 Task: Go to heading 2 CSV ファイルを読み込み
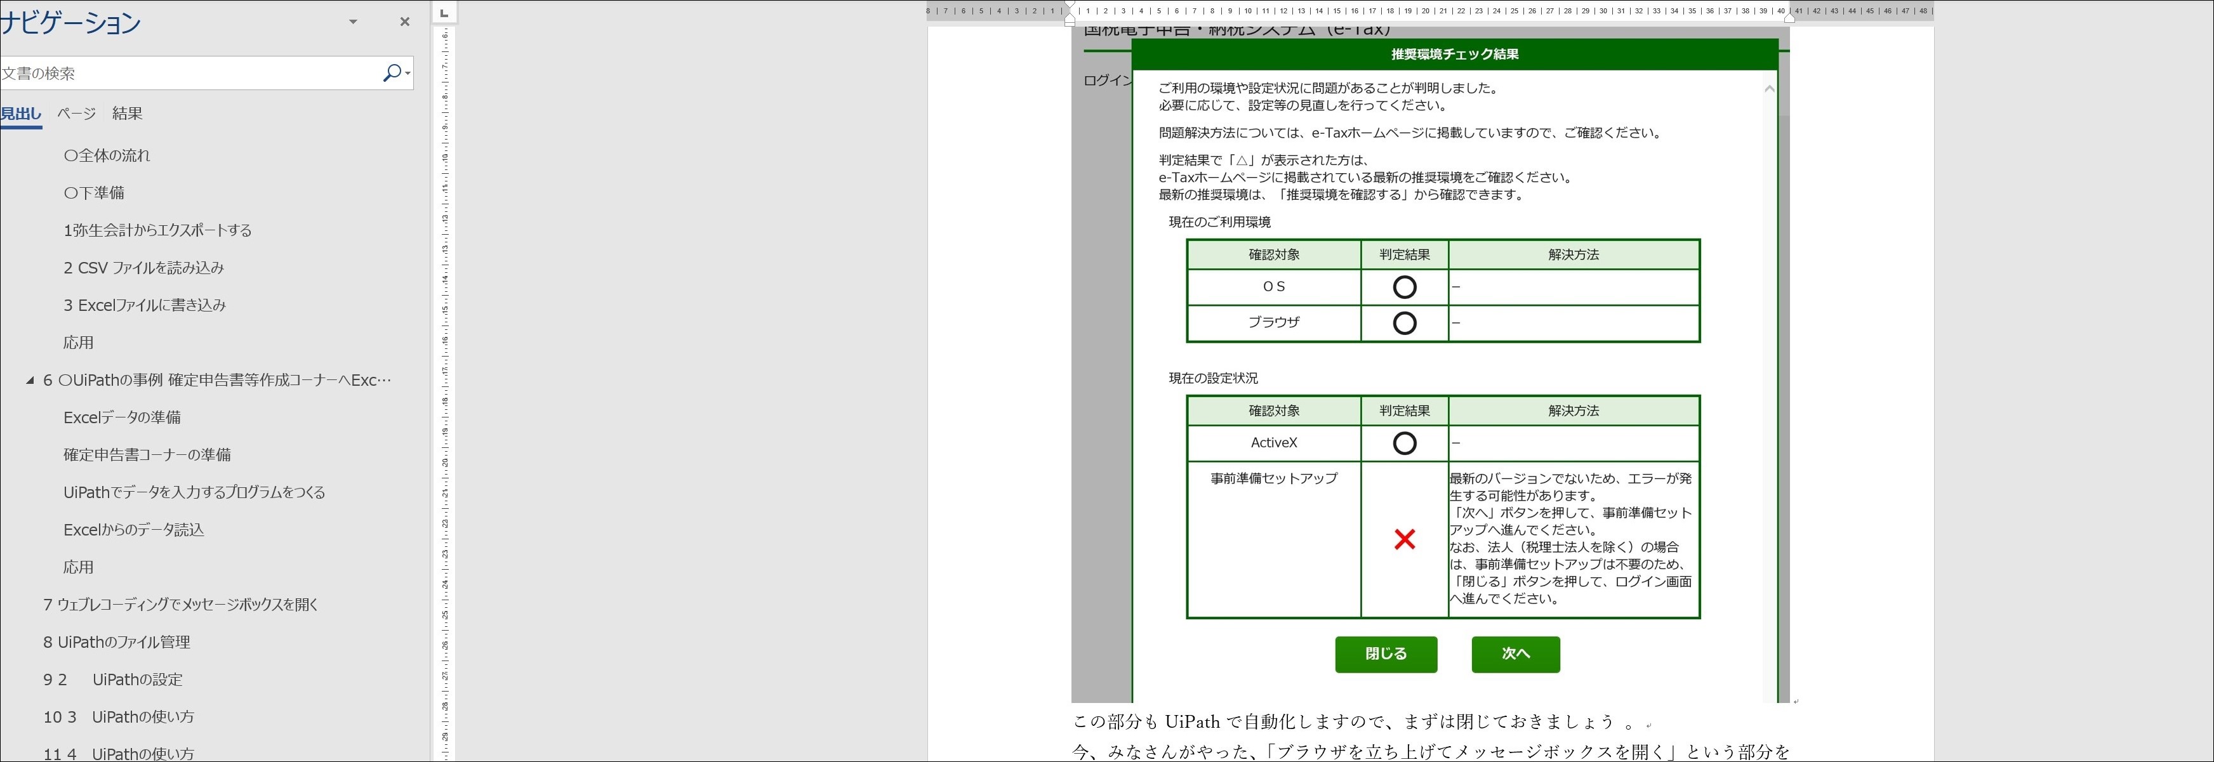click(x=143, y=268)
